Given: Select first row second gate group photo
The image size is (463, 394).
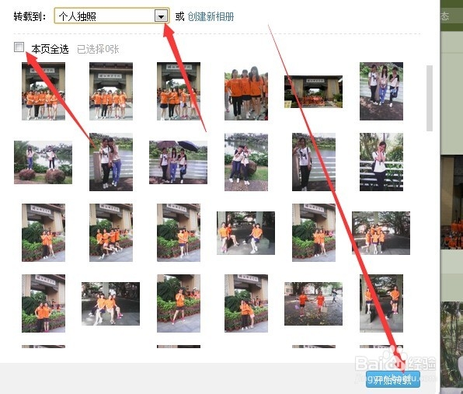Looking at the screenshot, I should coord(111,91).
